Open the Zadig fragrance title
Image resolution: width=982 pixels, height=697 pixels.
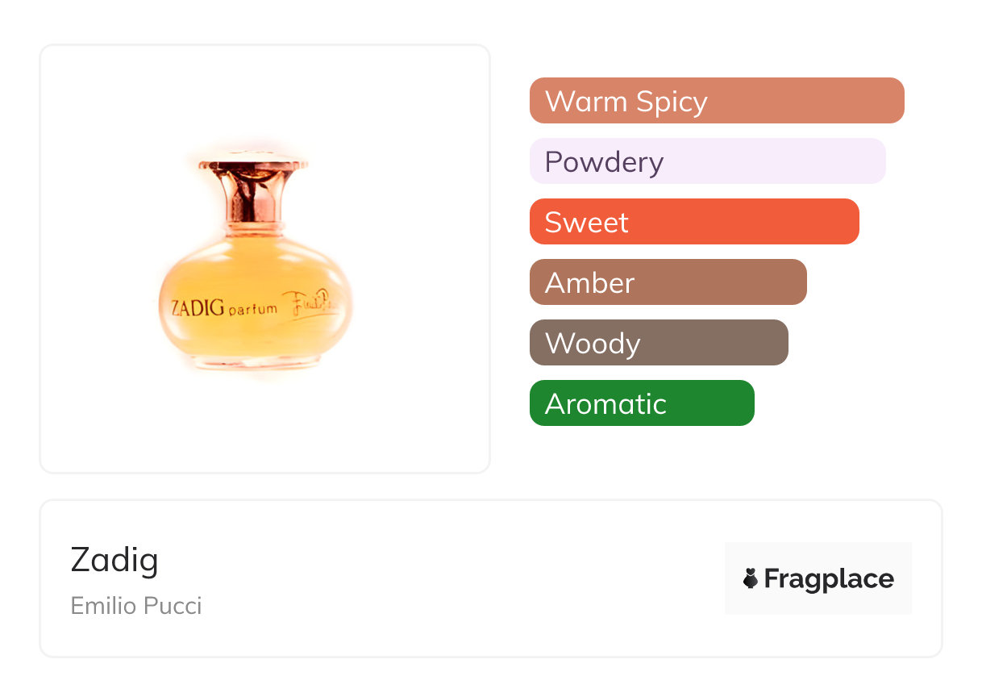[x=114, y=559]
